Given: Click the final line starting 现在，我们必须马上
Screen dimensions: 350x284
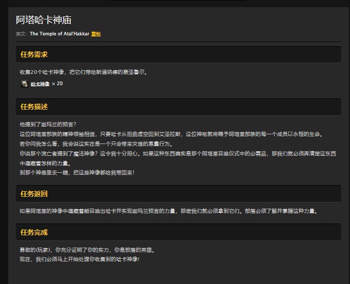Looking at the screenshot, I should (x=79, y=259).
